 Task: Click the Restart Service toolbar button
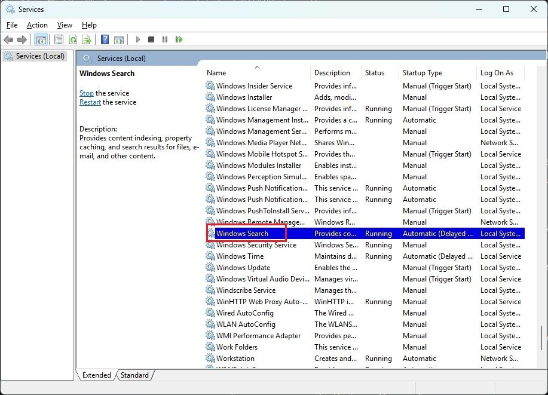click(179, 39)
